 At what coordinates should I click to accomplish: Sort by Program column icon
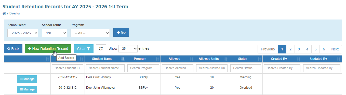[x=157, y=59]
